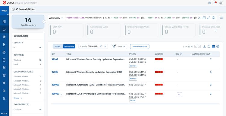Open the hamburger menu beside search
The height and width of the screenshot is (116, 226).
pyautogui.click(x=221, y=18)
